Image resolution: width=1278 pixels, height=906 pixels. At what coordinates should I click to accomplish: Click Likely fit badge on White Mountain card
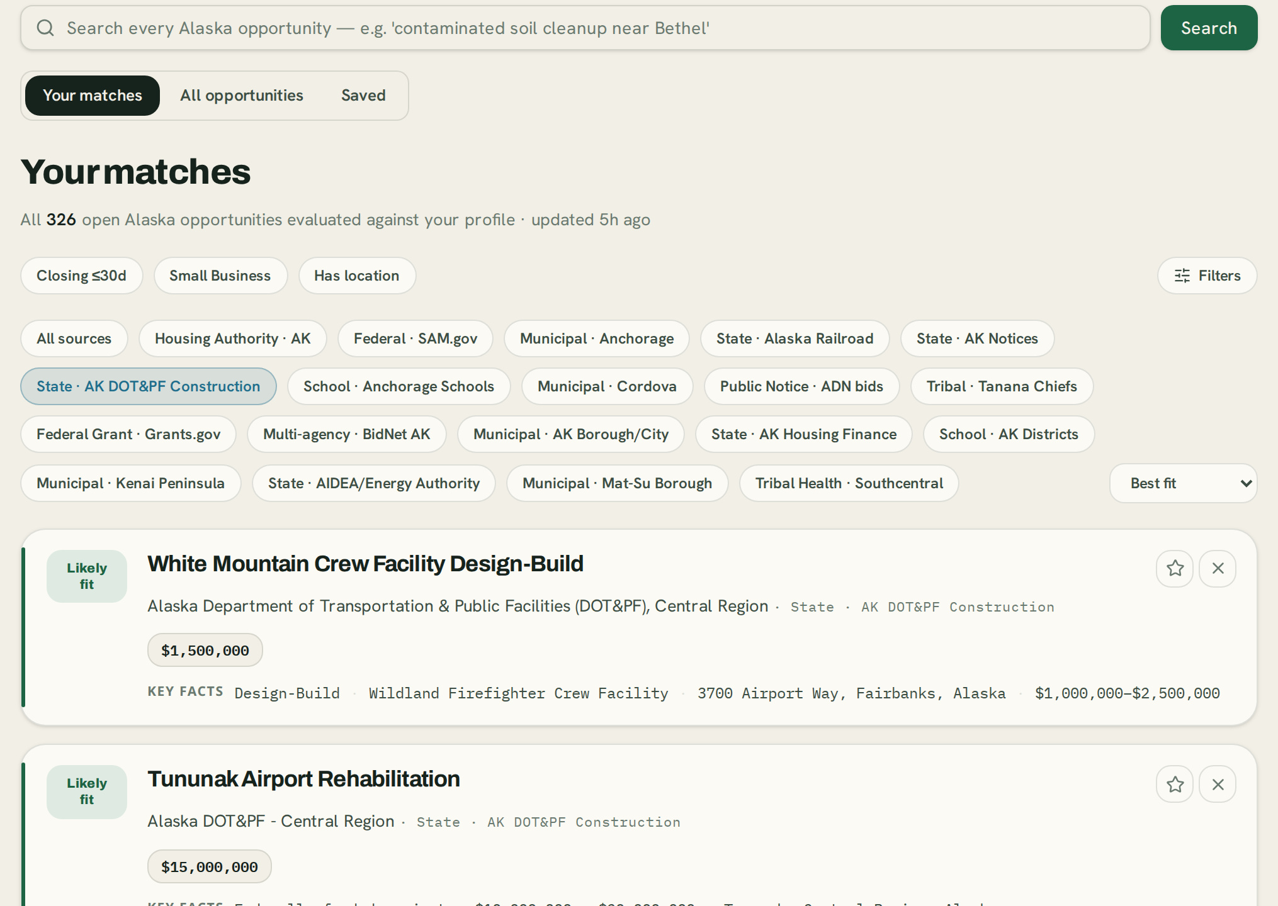(x=87, y=576)
